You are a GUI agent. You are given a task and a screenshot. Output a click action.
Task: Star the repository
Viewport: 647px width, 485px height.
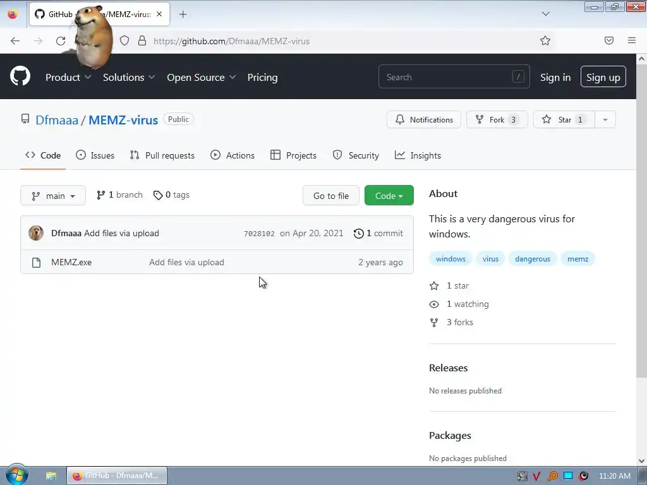(x=564, y=119)
